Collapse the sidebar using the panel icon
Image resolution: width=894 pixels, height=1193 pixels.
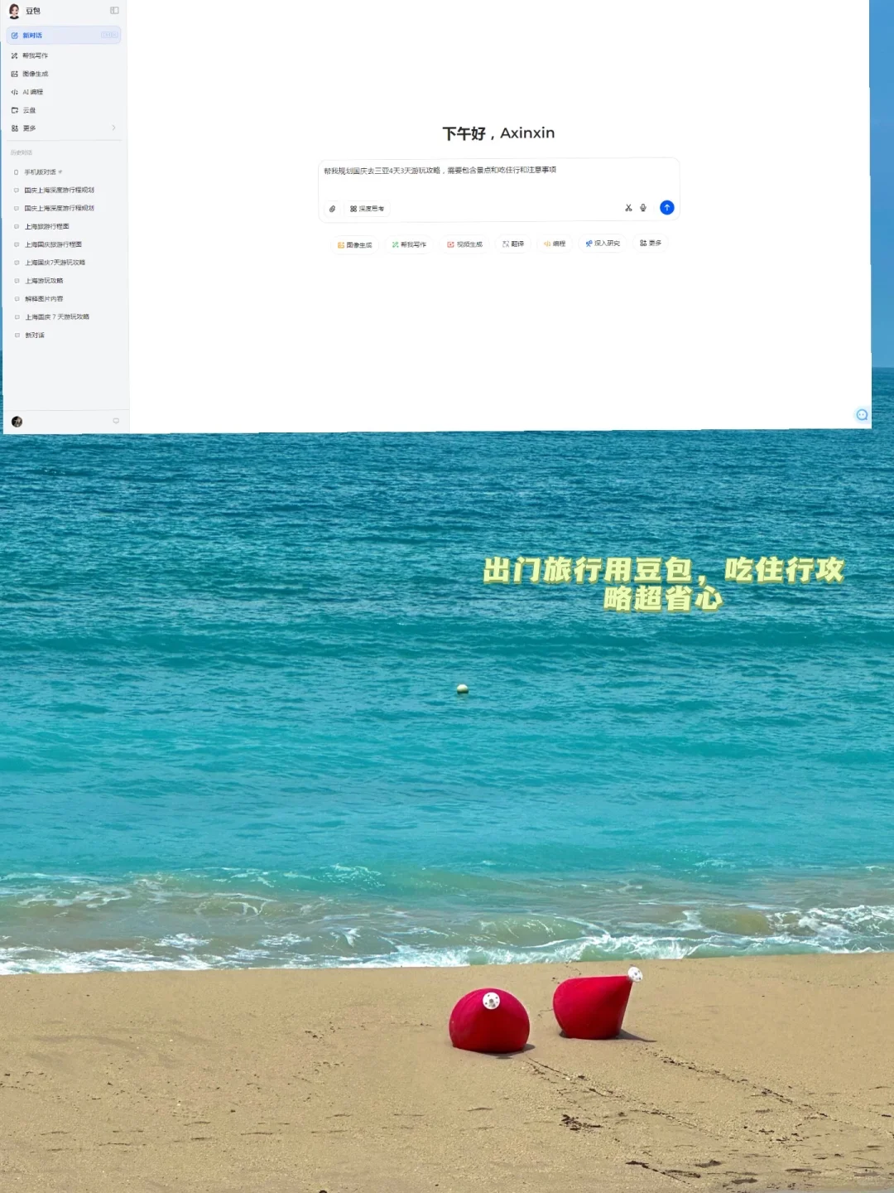pyautogui.click(x=114, y=11)
